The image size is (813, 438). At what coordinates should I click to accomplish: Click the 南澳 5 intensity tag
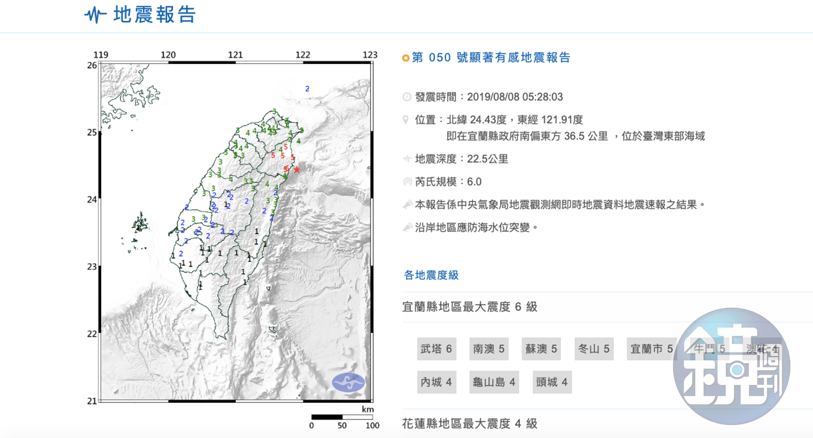(489, 349)
